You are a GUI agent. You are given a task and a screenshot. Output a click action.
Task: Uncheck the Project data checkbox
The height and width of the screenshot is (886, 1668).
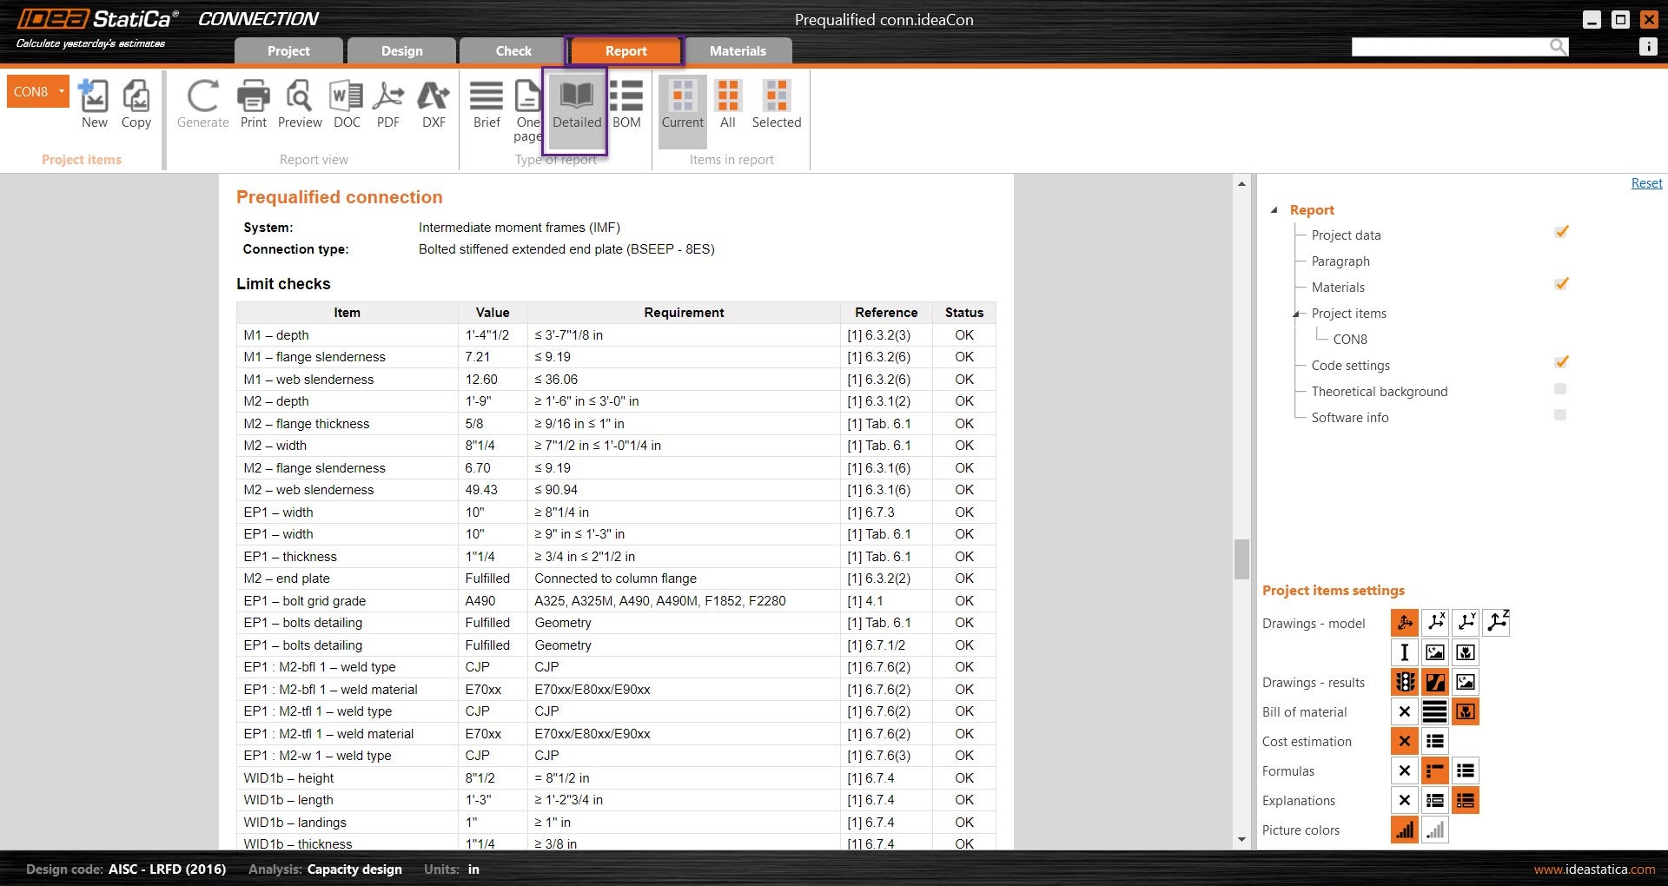point(1561,233)
